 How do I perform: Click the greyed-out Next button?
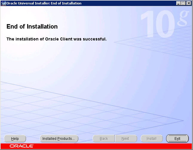point(126,139)
